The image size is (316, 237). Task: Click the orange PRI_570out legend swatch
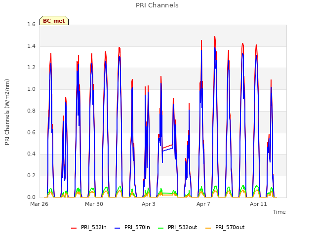pyautogui.click(x=208, y=228)
